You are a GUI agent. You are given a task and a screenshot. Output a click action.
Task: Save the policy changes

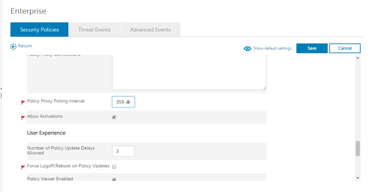312,48
